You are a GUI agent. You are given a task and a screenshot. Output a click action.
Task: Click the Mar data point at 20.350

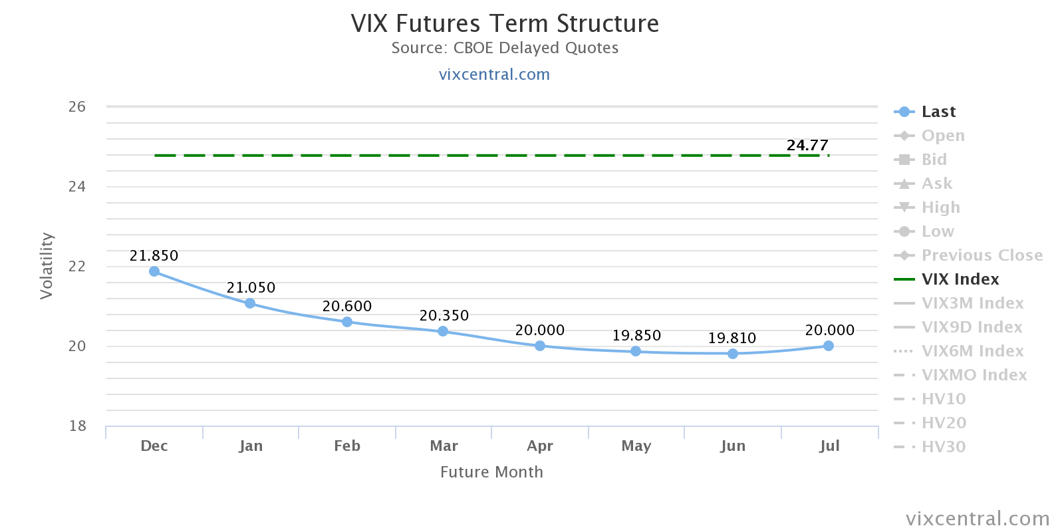coord(444,331)
